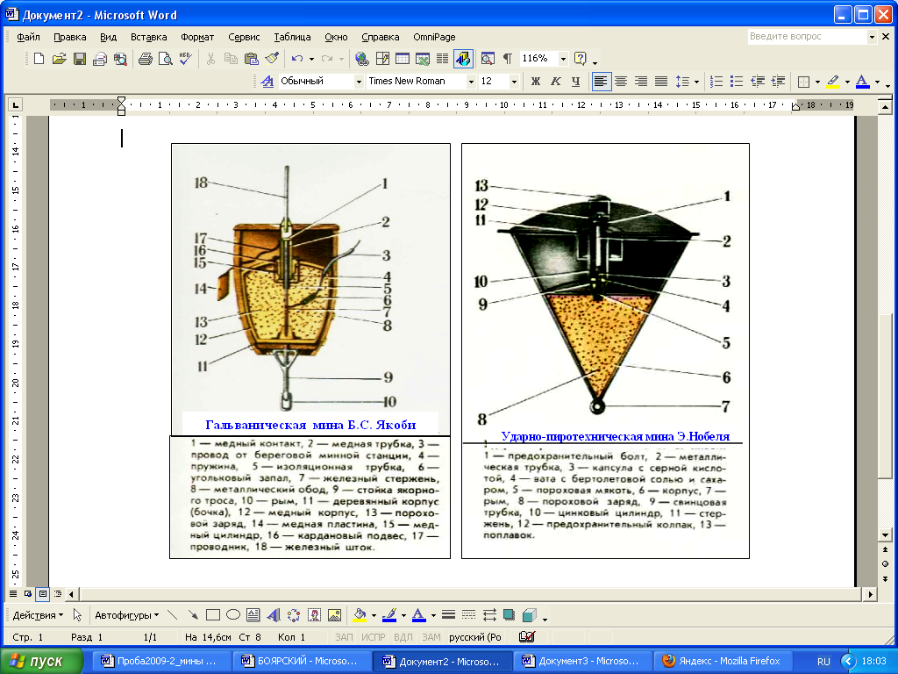Copy selection to the clipboard
This screenshot has width=898, height=674.
231,59
